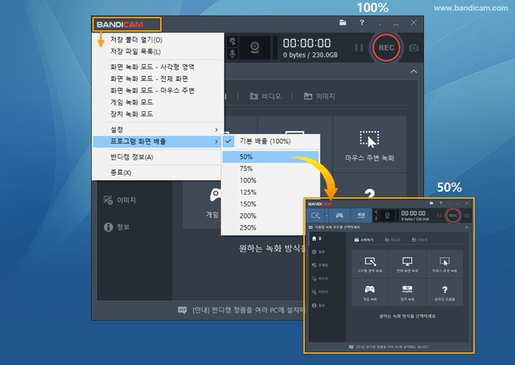Select 게임 녹화 모드 in the menu

pyautogui.click(x=157, y=102)
